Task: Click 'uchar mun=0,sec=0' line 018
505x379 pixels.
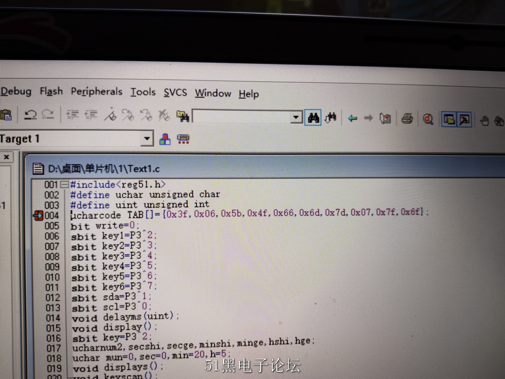Action: coord(151,356)
